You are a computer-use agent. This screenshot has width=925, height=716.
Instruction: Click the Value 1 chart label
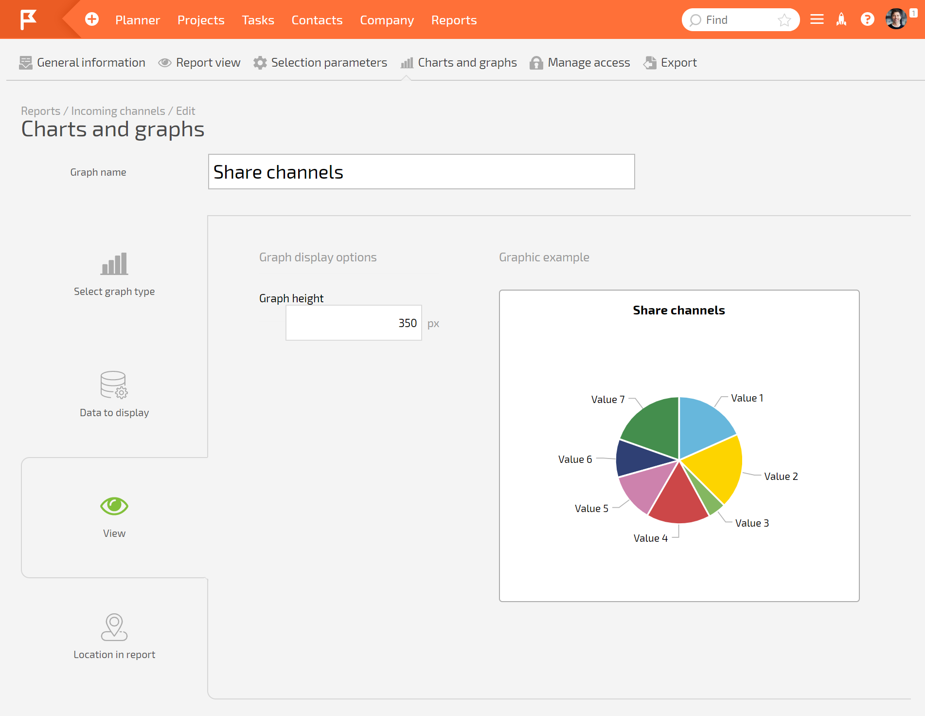coord(747,398)
